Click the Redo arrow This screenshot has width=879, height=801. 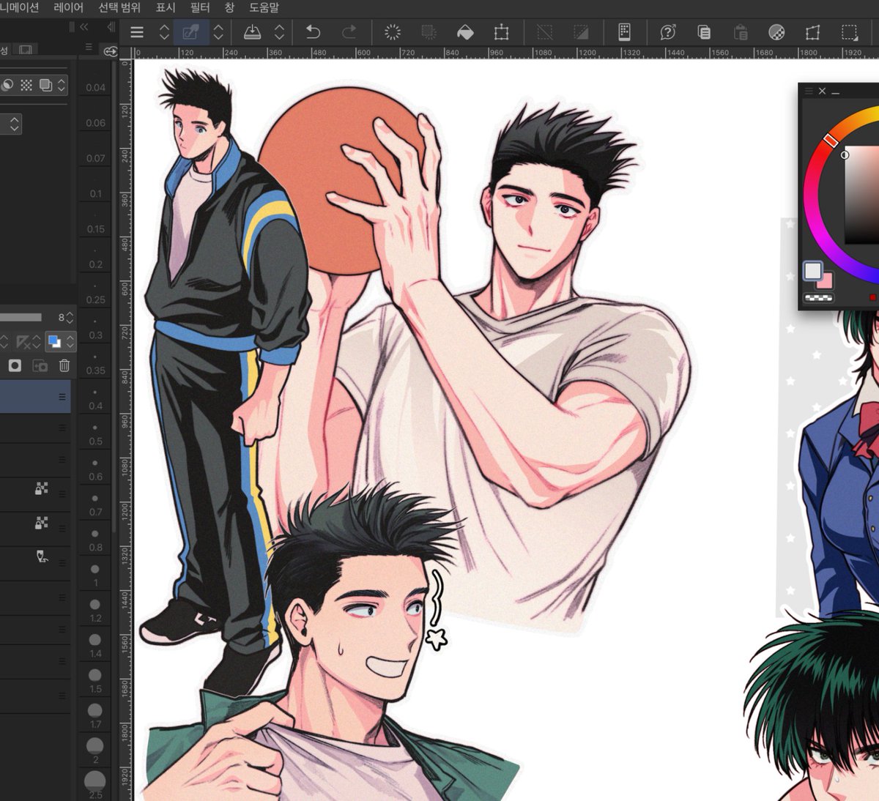pos(349,32)
